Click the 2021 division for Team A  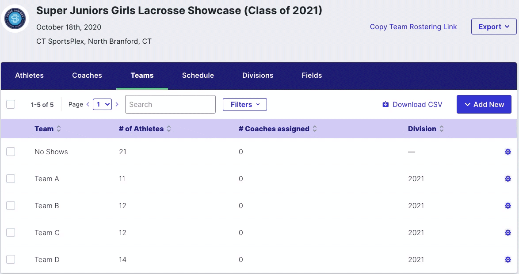point(416,179)
